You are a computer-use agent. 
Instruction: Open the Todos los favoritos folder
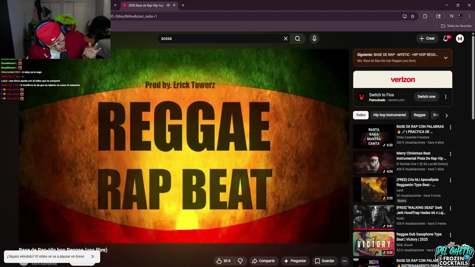click(x=456, y=26)
